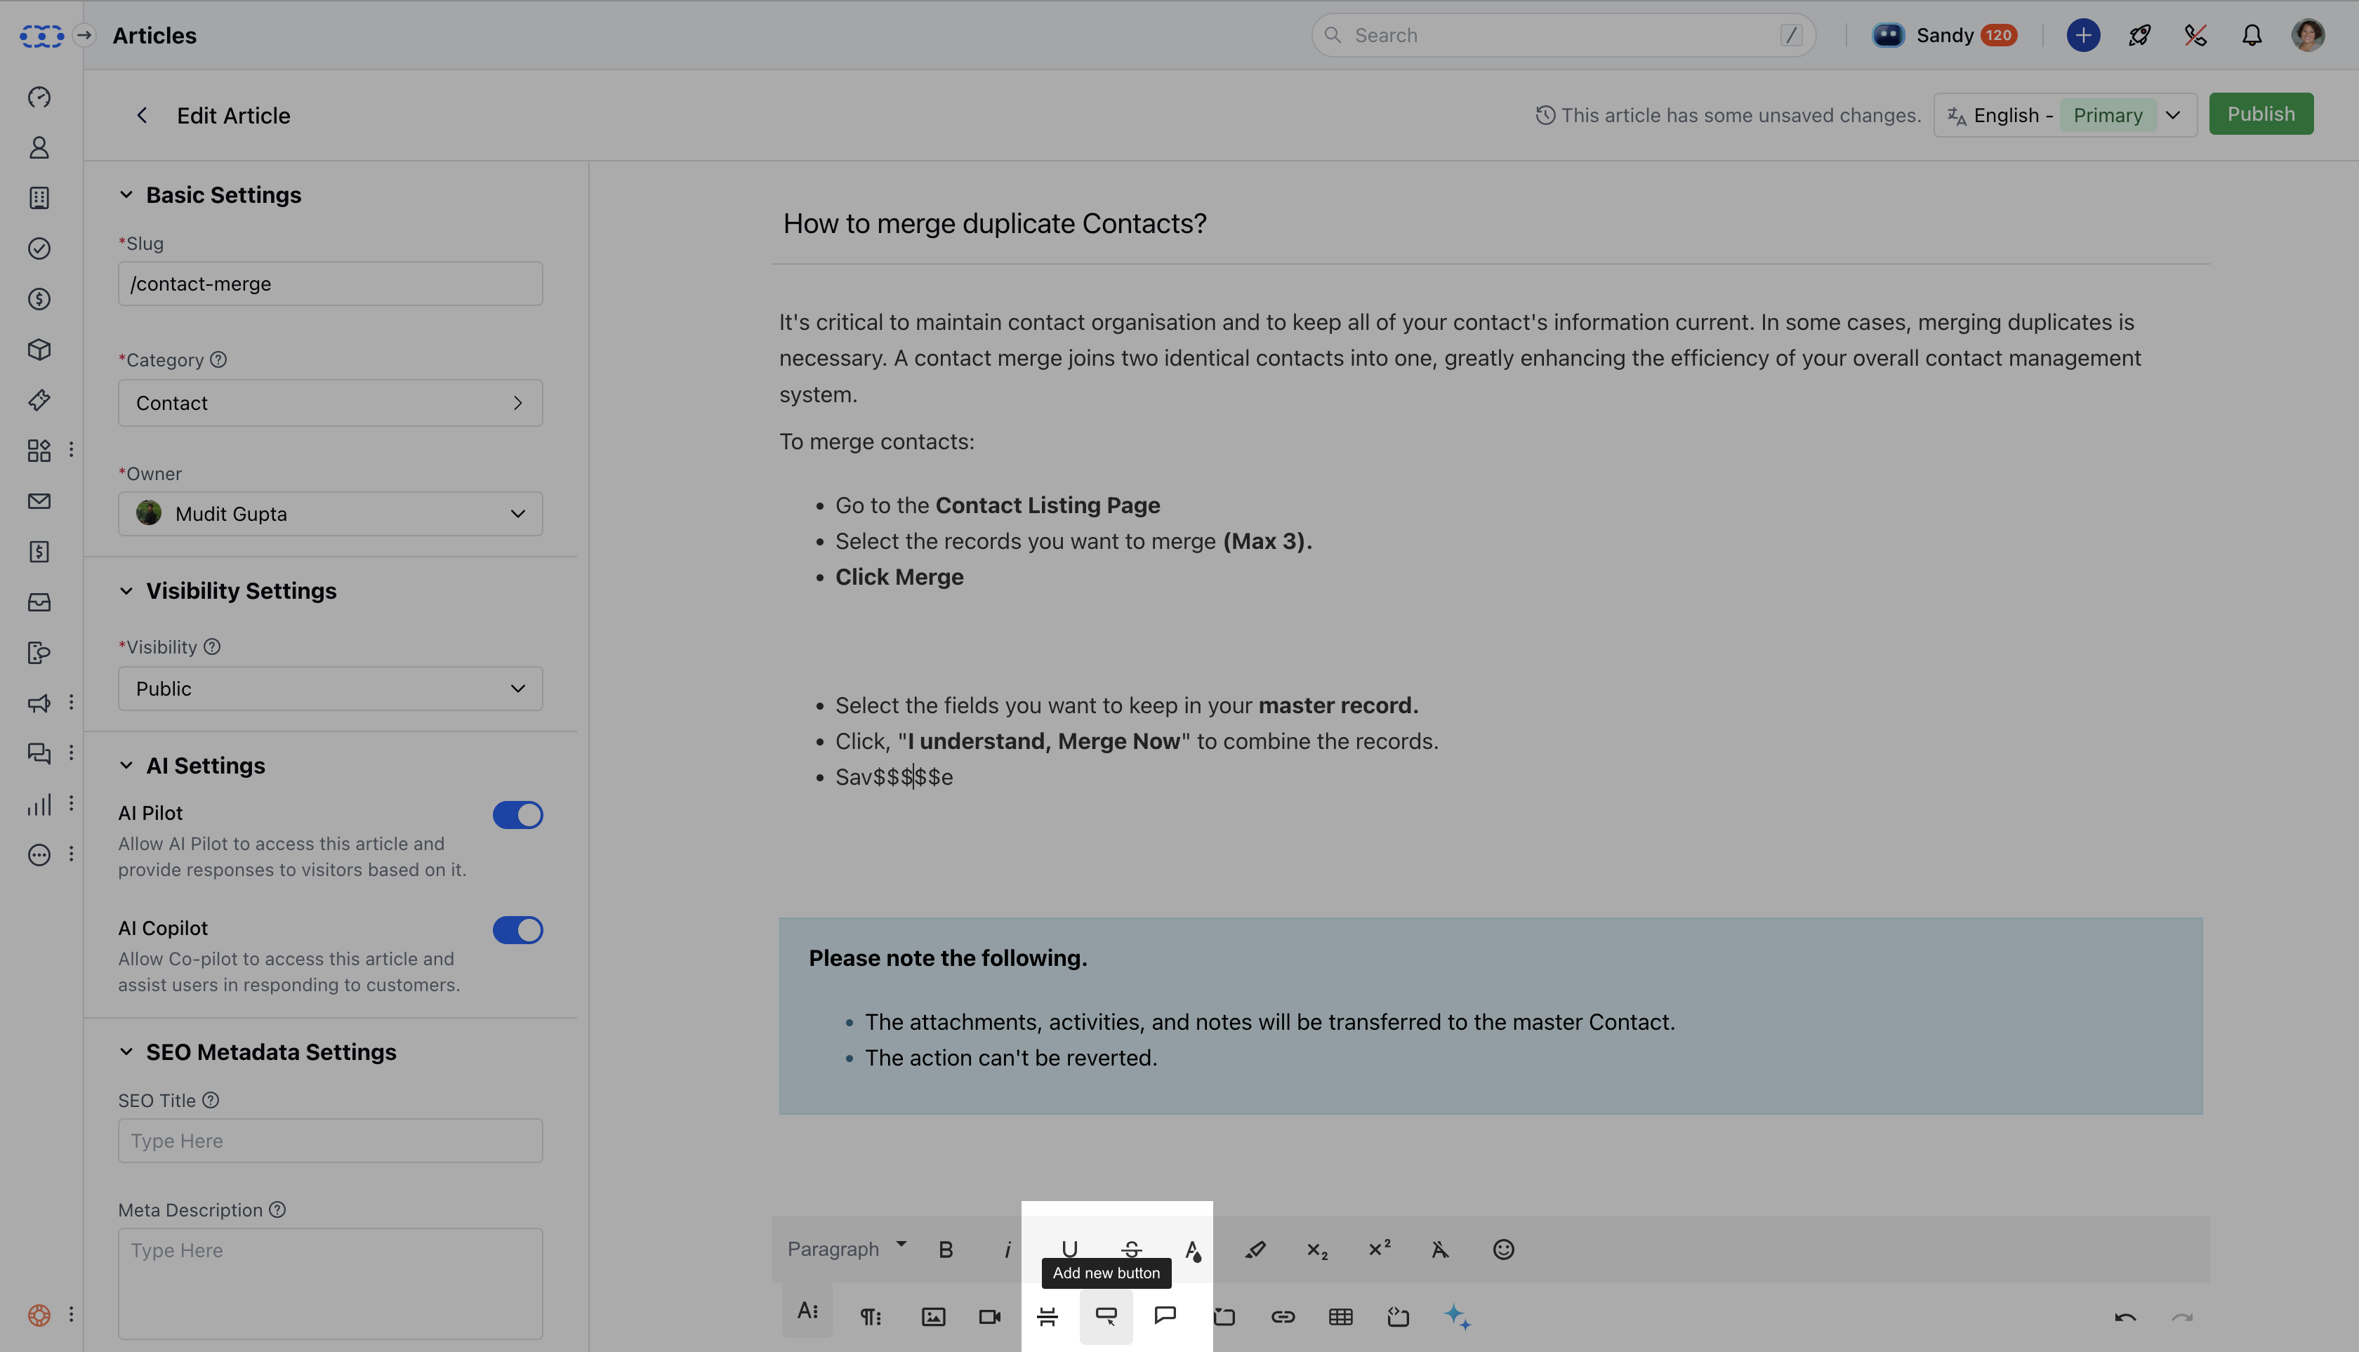
Task: Disable the AI Copilot toggle
Action: tap(517, 929)
